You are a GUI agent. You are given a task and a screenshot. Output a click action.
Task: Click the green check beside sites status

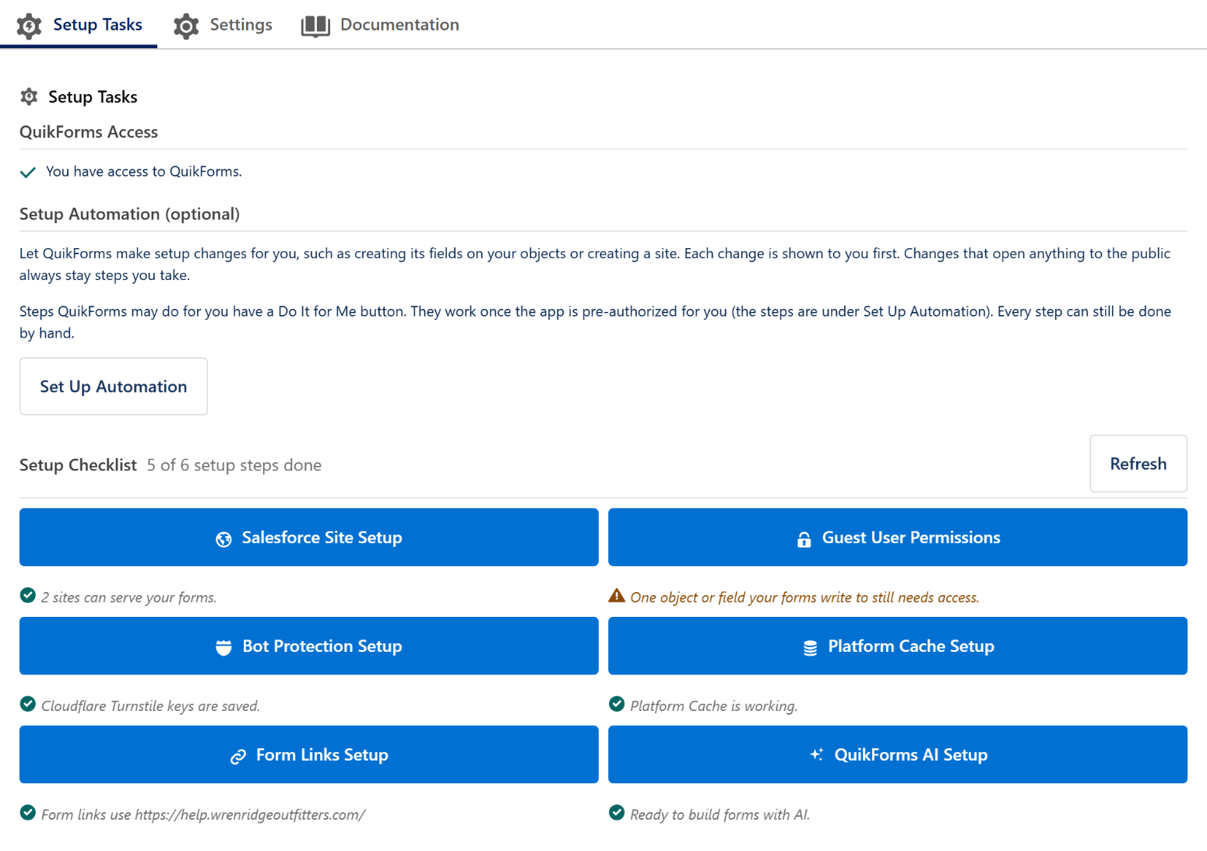point(28,596)
